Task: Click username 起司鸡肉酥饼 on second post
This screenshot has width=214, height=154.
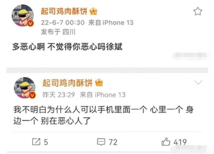Action: point(67,83)
